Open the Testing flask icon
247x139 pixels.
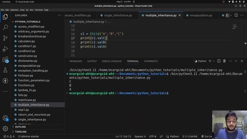click(5, 70)
